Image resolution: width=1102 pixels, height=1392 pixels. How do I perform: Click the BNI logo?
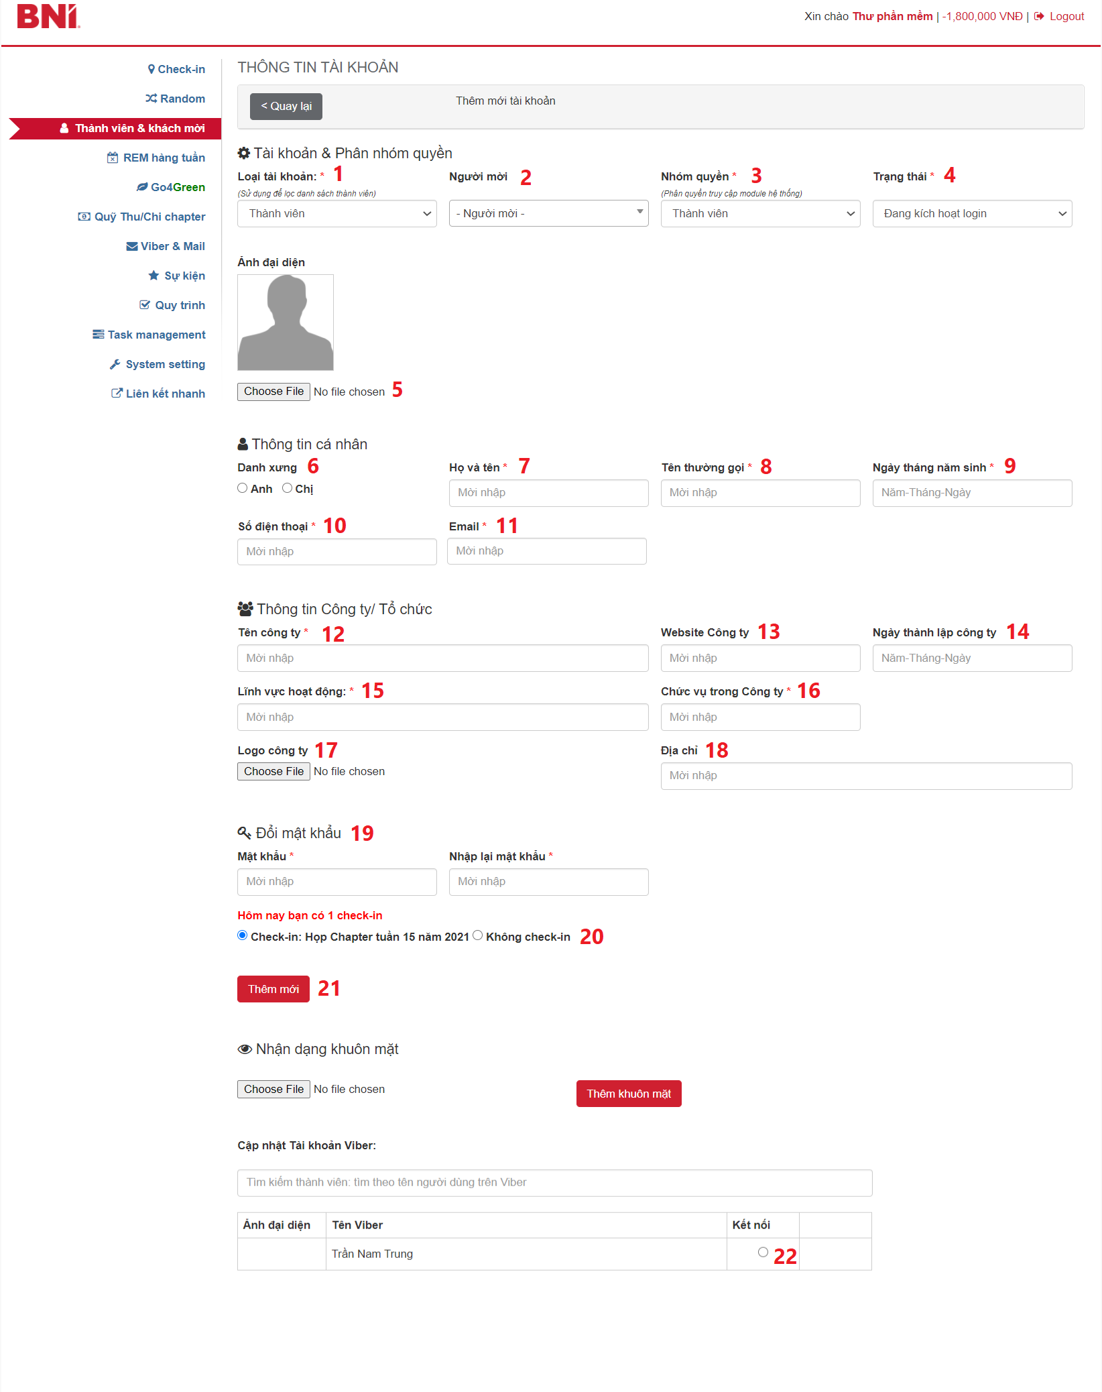(48, 17)
